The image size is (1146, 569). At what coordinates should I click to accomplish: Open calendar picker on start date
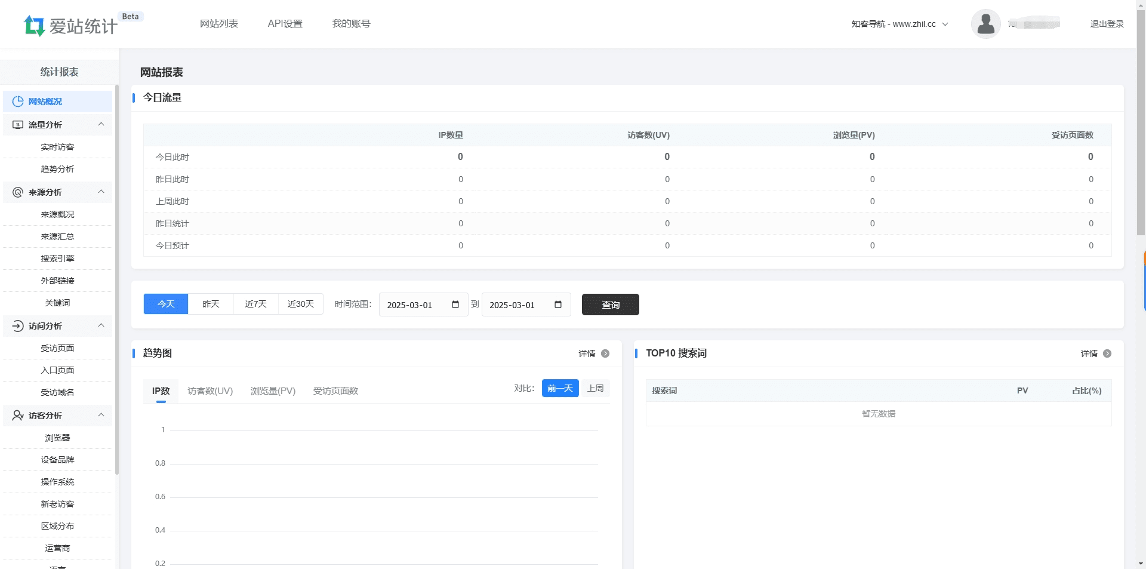pos(455,305)
